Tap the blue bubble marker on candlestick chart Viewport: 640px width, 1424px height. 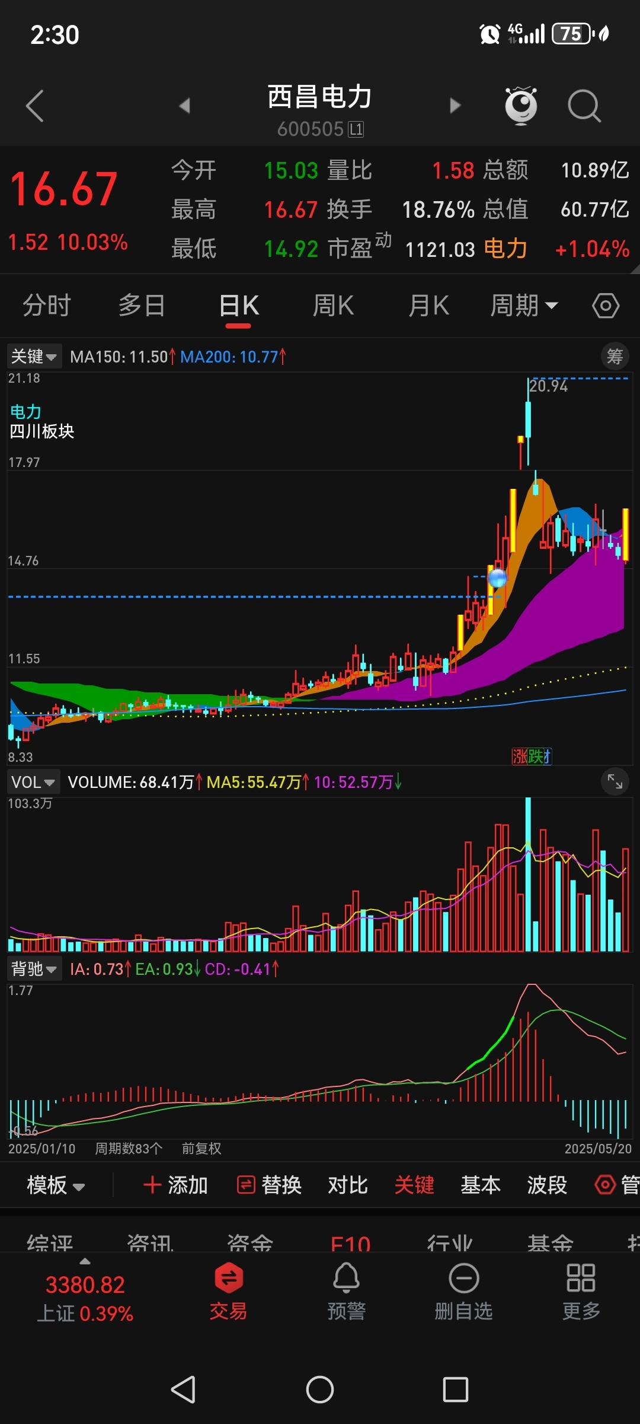(497, 577)
